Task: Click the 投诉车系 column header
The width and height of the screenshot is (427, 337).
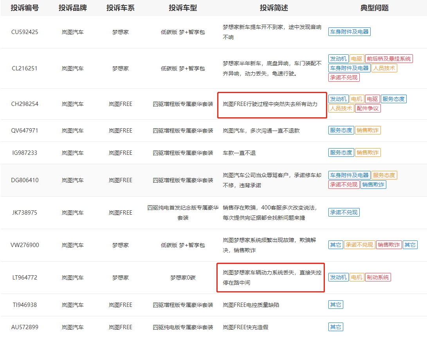Action: pyautogui.click(x=121, y=8)
